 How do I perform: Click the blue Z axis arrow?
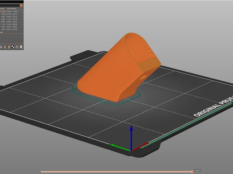coord(131,138)
